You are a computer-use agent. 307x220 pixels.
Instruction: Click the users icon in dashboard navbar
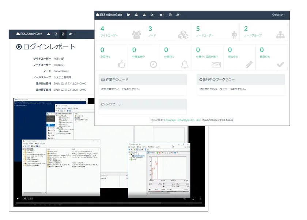coord(128,15)
